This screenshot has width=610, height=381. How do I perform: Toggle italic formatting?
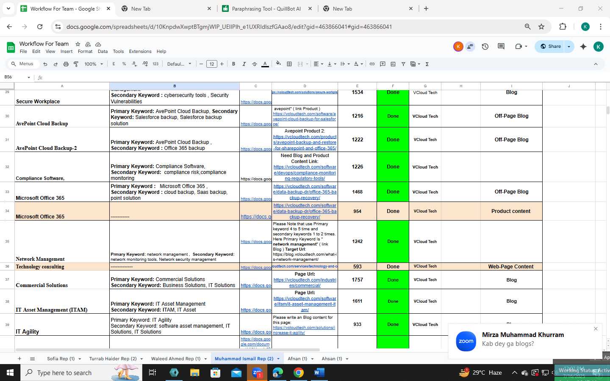point(244,64)
